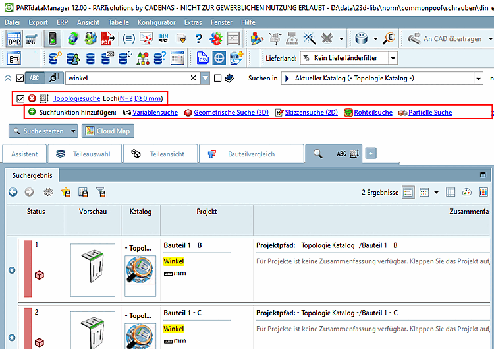Click the blue question mark help icon
The width and height of the screenshot is (494, 349).
tap(198, 39)
